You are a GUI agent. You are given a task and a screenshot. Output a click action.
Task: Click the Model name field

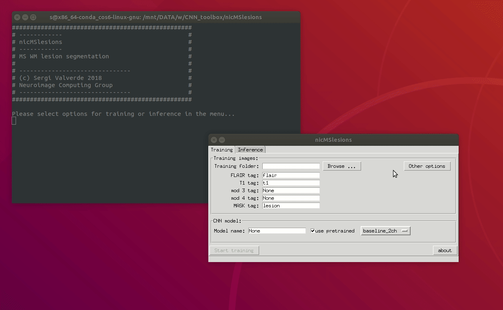click(277, 231)
